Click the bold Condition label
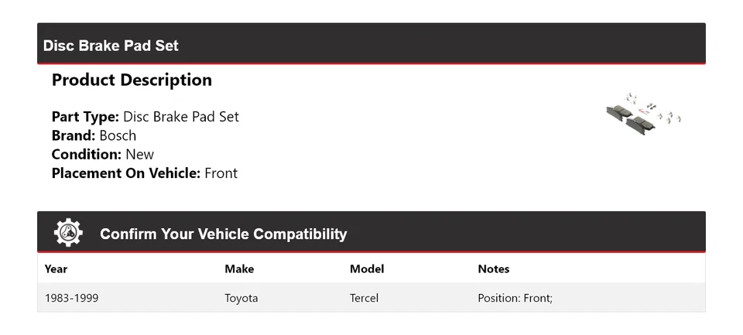 coord(87,154)
